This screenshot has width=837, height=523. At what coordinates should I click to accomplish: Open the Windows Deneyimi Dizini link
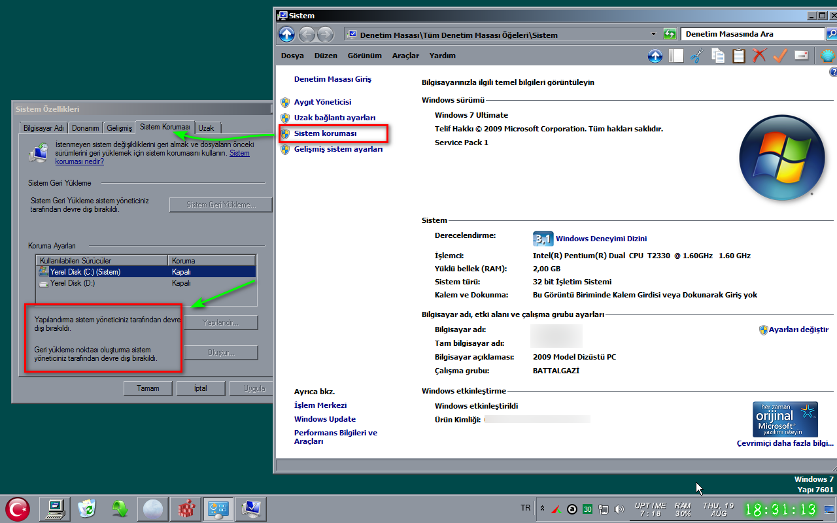click(601, 239)
